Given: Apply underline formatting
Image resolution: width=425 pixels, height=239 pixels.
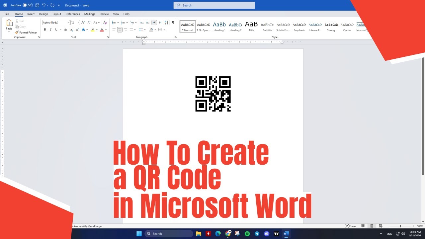Looking at the screenshot, I should 56,30.
